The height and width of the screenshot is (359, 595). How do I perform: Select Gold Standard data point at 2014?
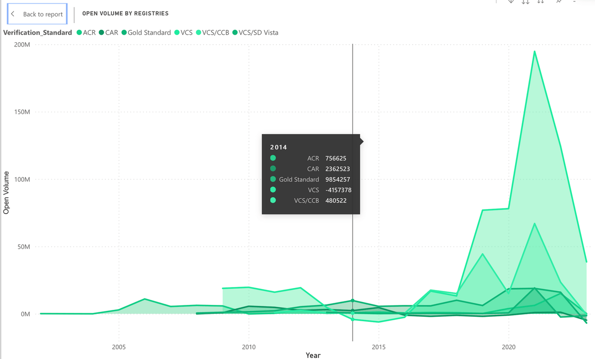353,300
